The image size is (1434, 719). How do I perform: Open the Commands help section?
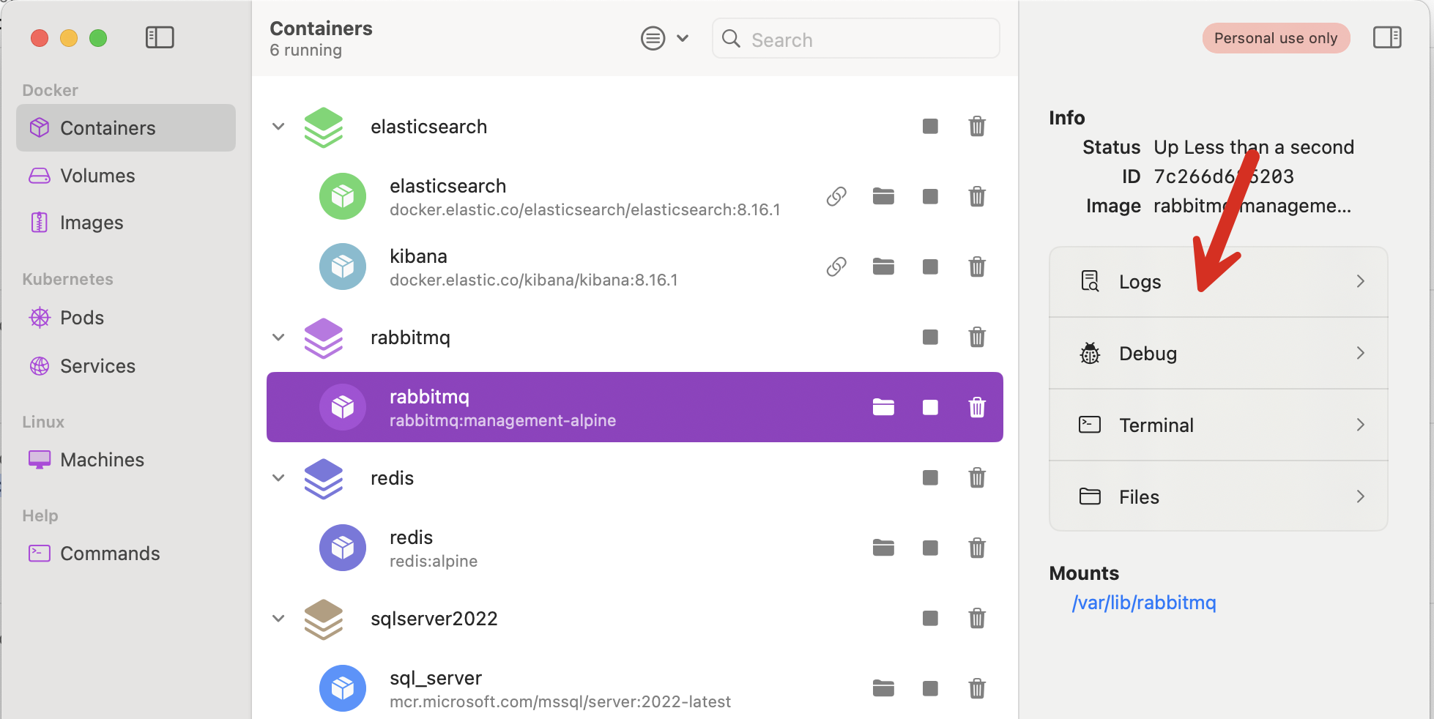[x=110, y=554]
